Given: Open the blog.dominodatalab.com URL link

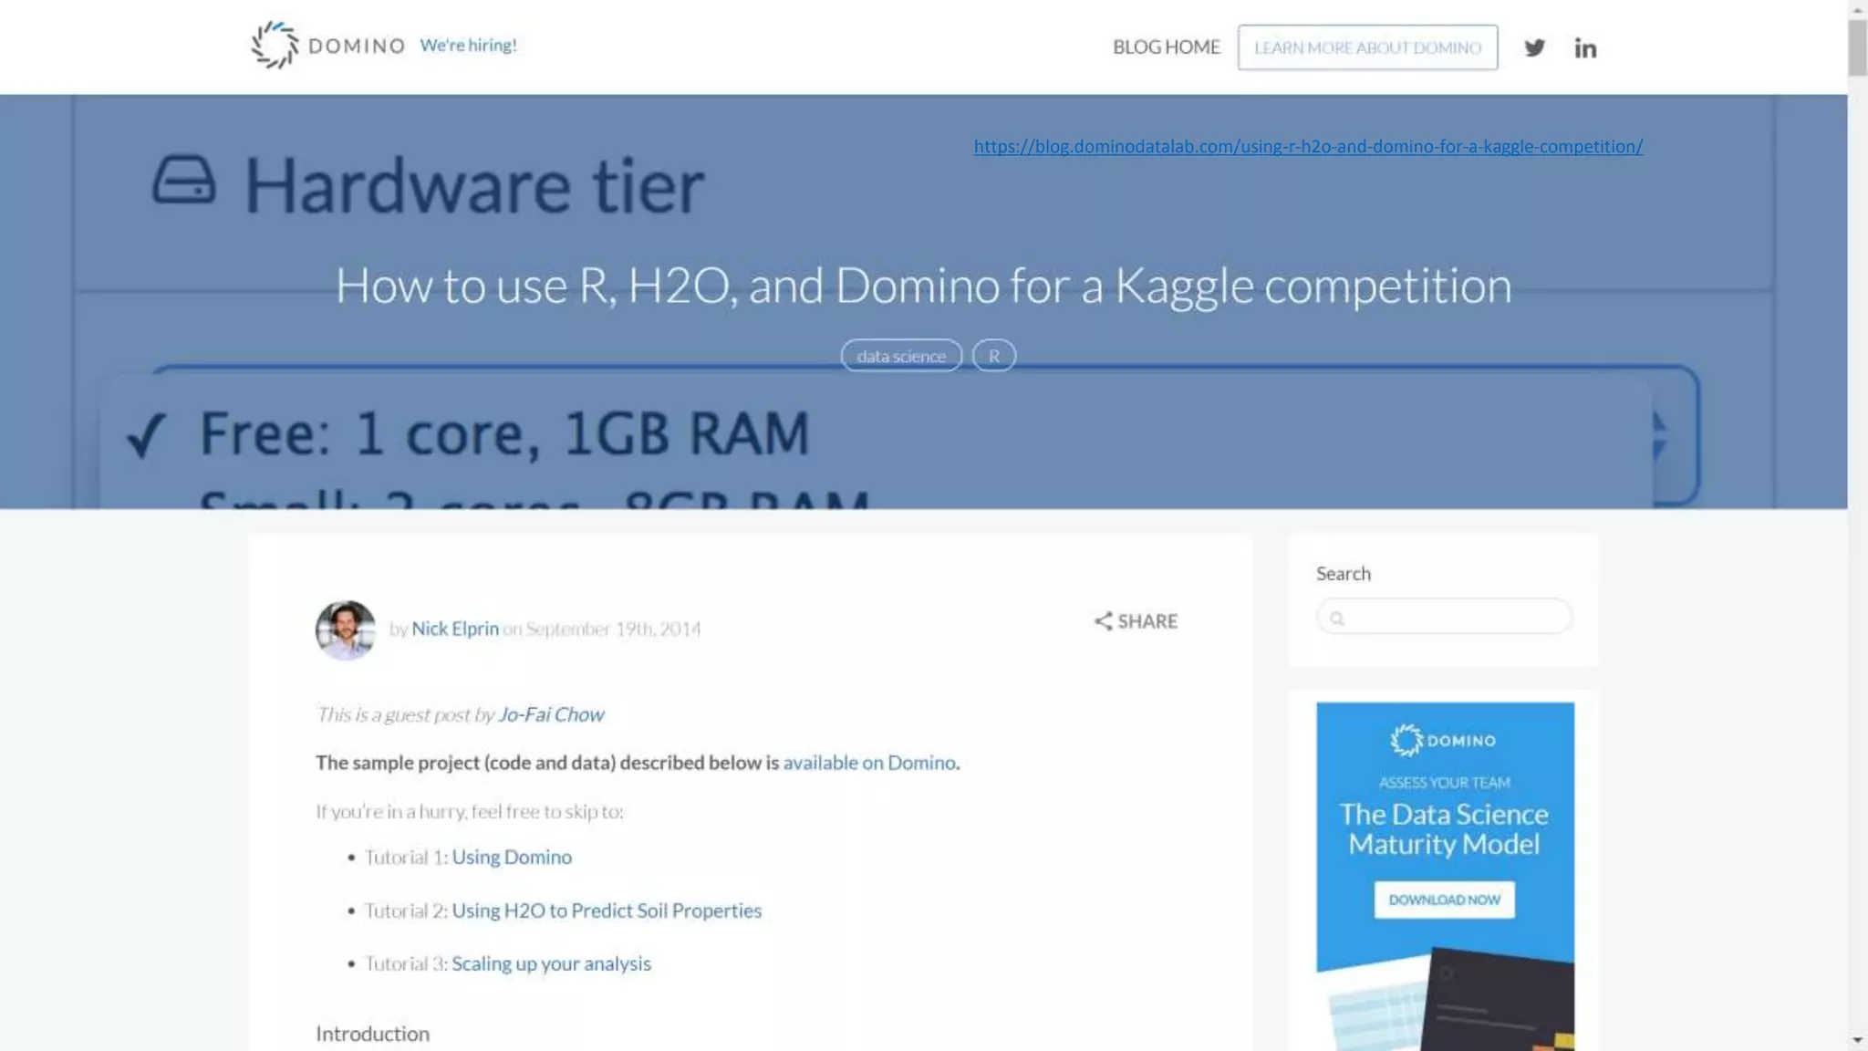Looking at the screenshot, I should pyautogui.click(x=1308, y=146).
